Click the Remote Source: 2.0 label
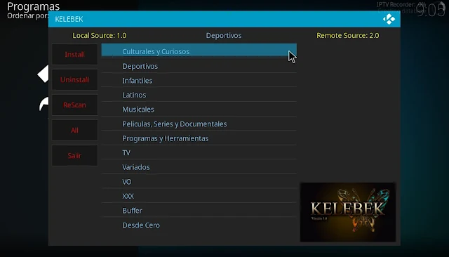Viewport: 449px width, 257px height. point(348,35)
